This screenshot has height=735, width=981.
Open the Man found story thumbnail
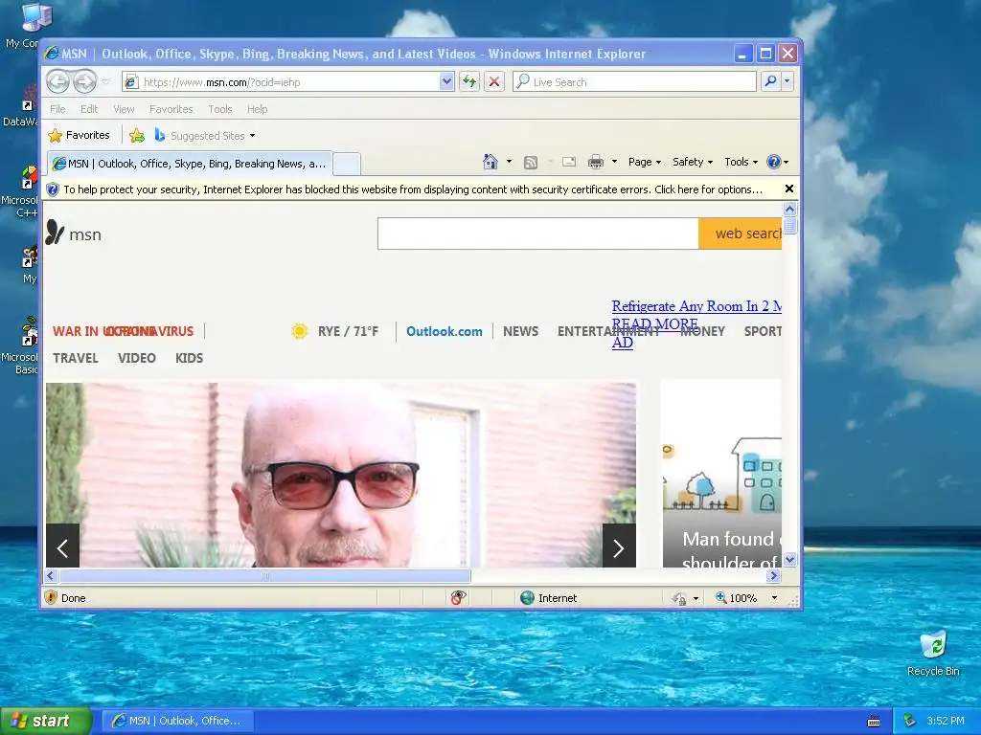coord(722,473)
